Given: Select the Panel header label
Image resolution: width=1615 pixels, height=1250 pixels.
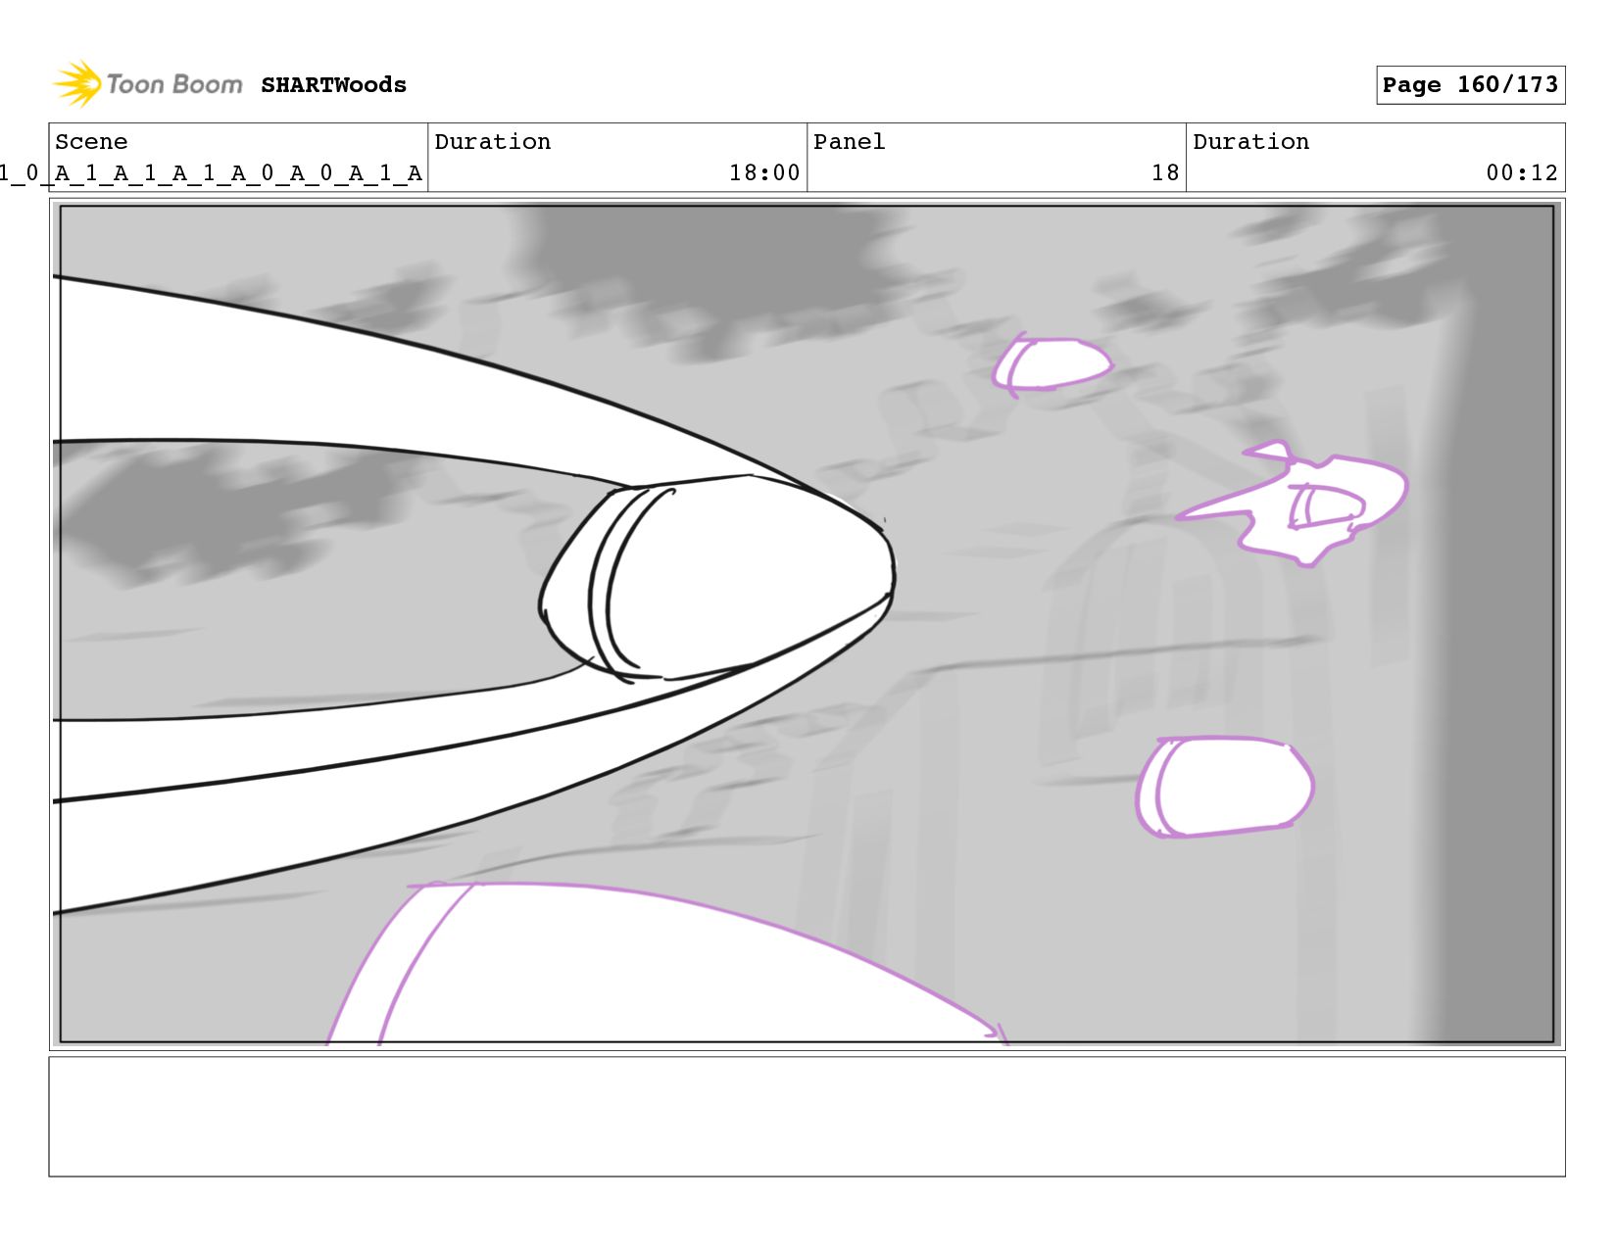Looking at the screenshot, I should [x=849, y=142].
